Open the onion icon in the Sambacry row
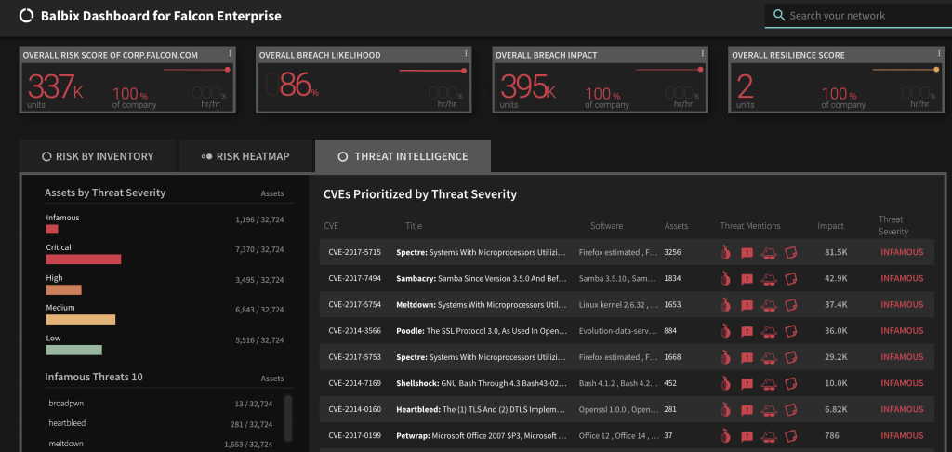 click(x=725, y=278)
